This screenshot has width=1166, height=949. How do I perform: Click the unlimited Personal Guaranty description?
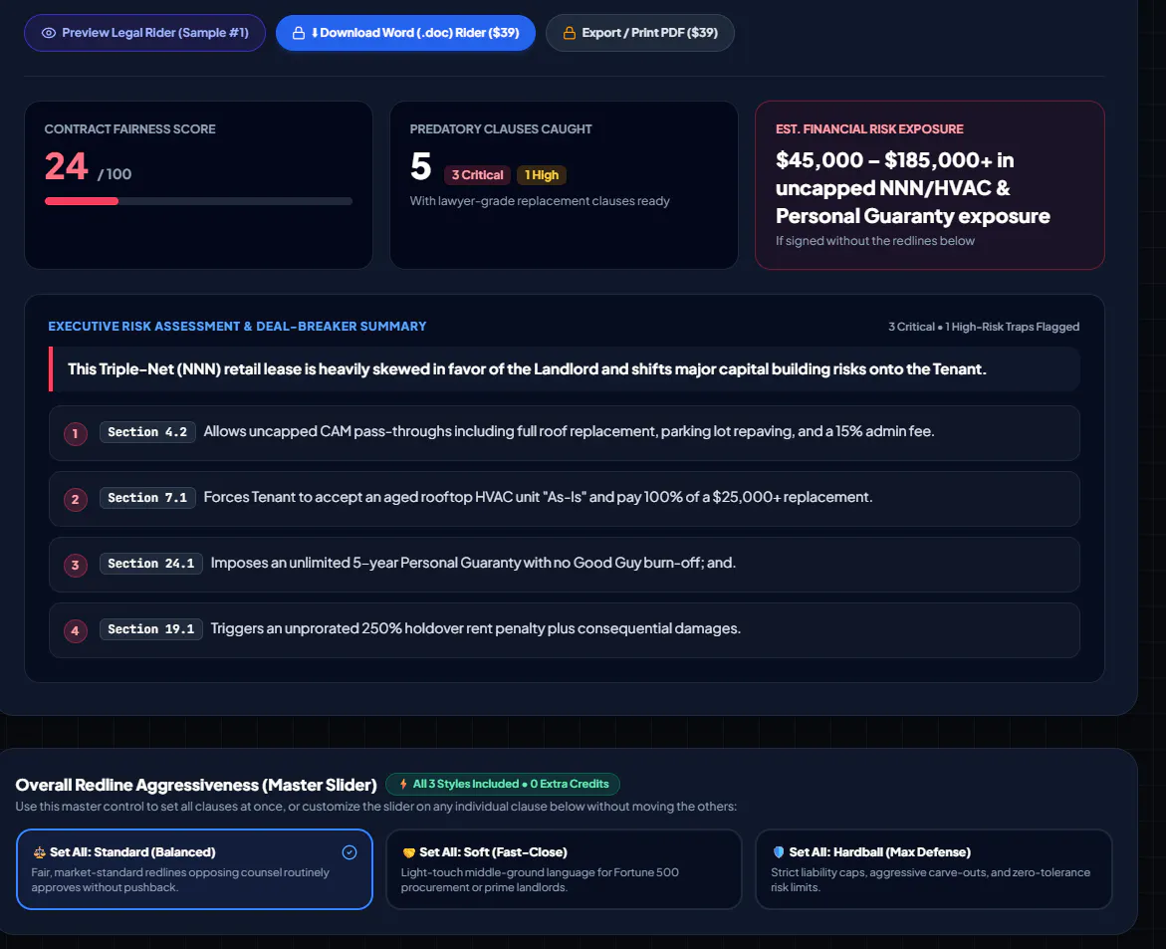tap(473, 563)
